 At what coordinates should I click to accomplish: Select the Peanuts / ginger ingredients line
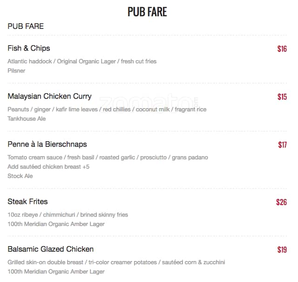tap(107, 110)
